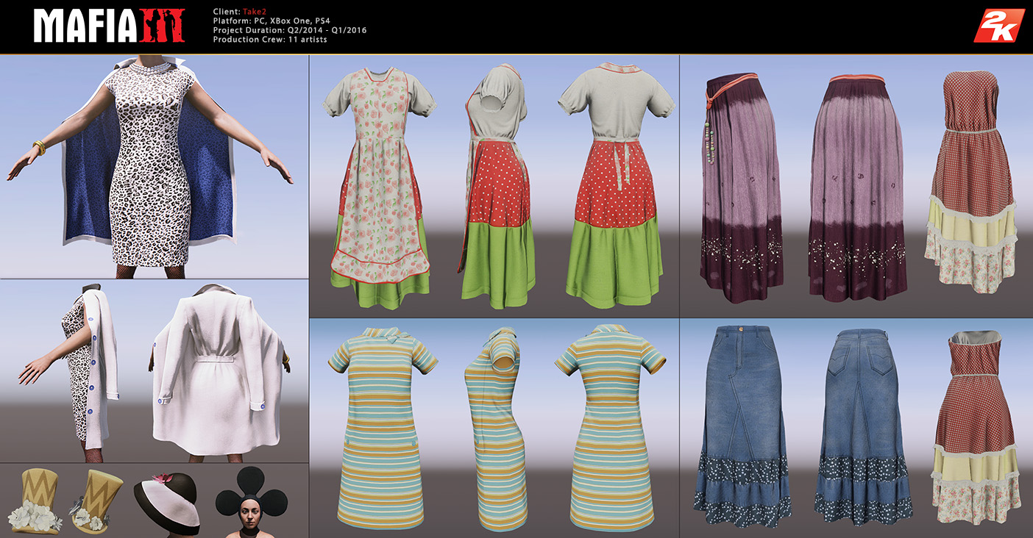Select the denim skirt back view with pockets
The width and height of the screenshot is (1033, 538).
[x=861, y=426]
